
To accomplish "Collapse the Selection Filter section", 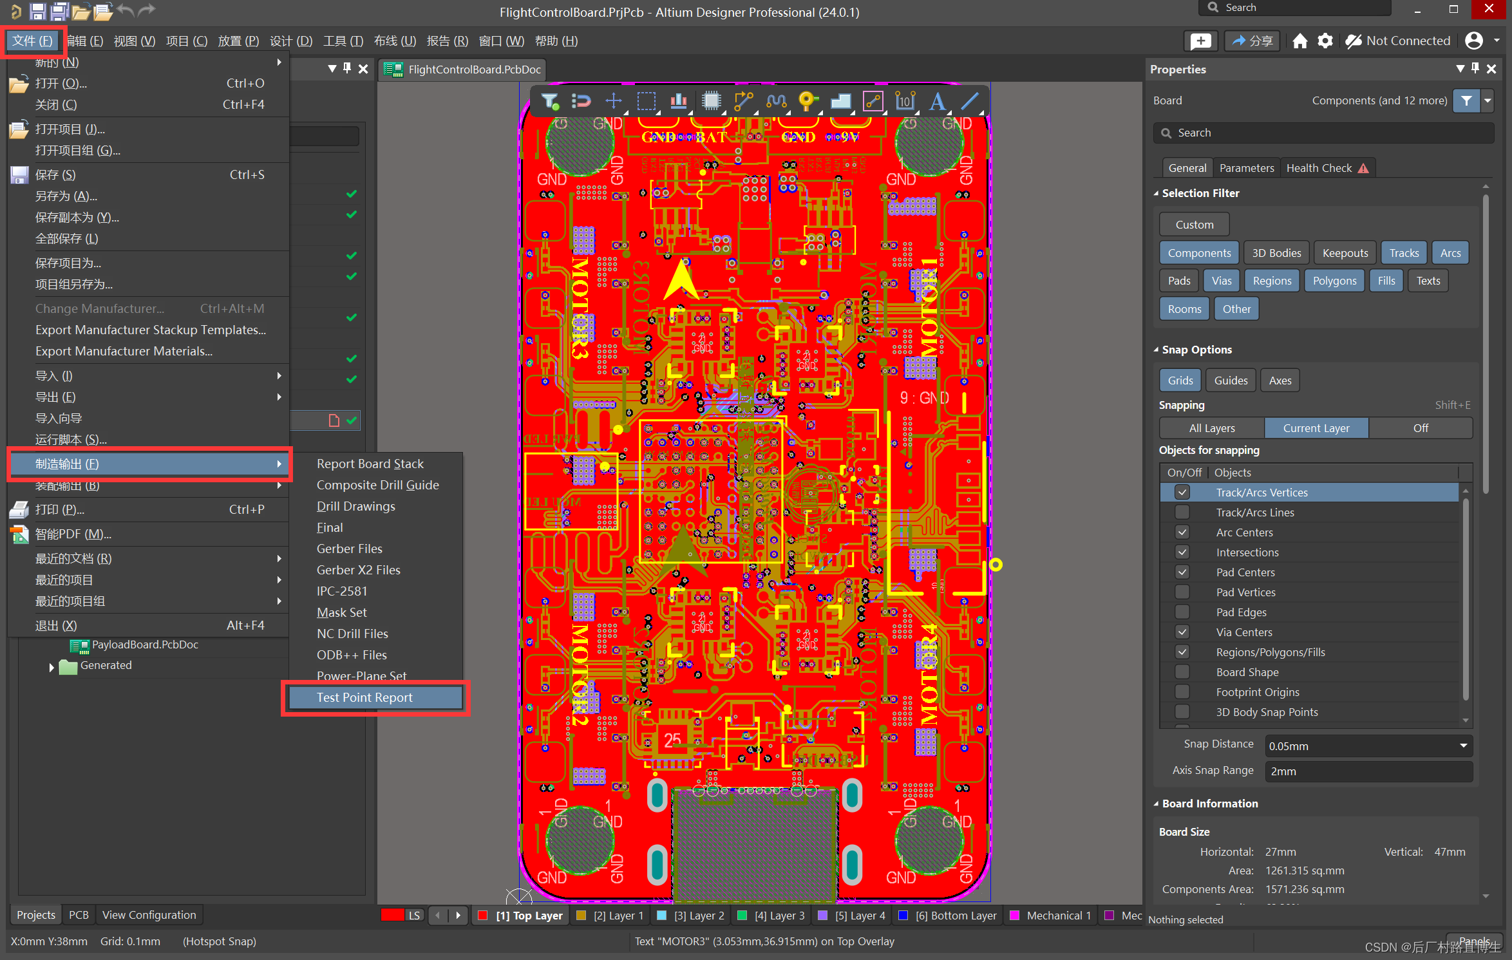I will [1156, 193].
